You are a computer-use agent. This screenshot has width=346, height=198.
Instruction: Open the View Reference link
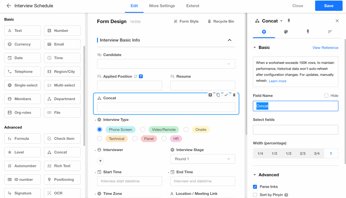326,48
